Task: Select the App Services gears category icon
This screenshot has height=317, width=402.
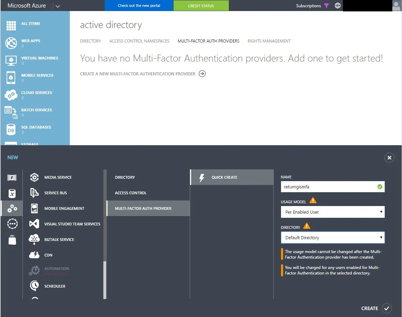Action: tap(12, 208)
